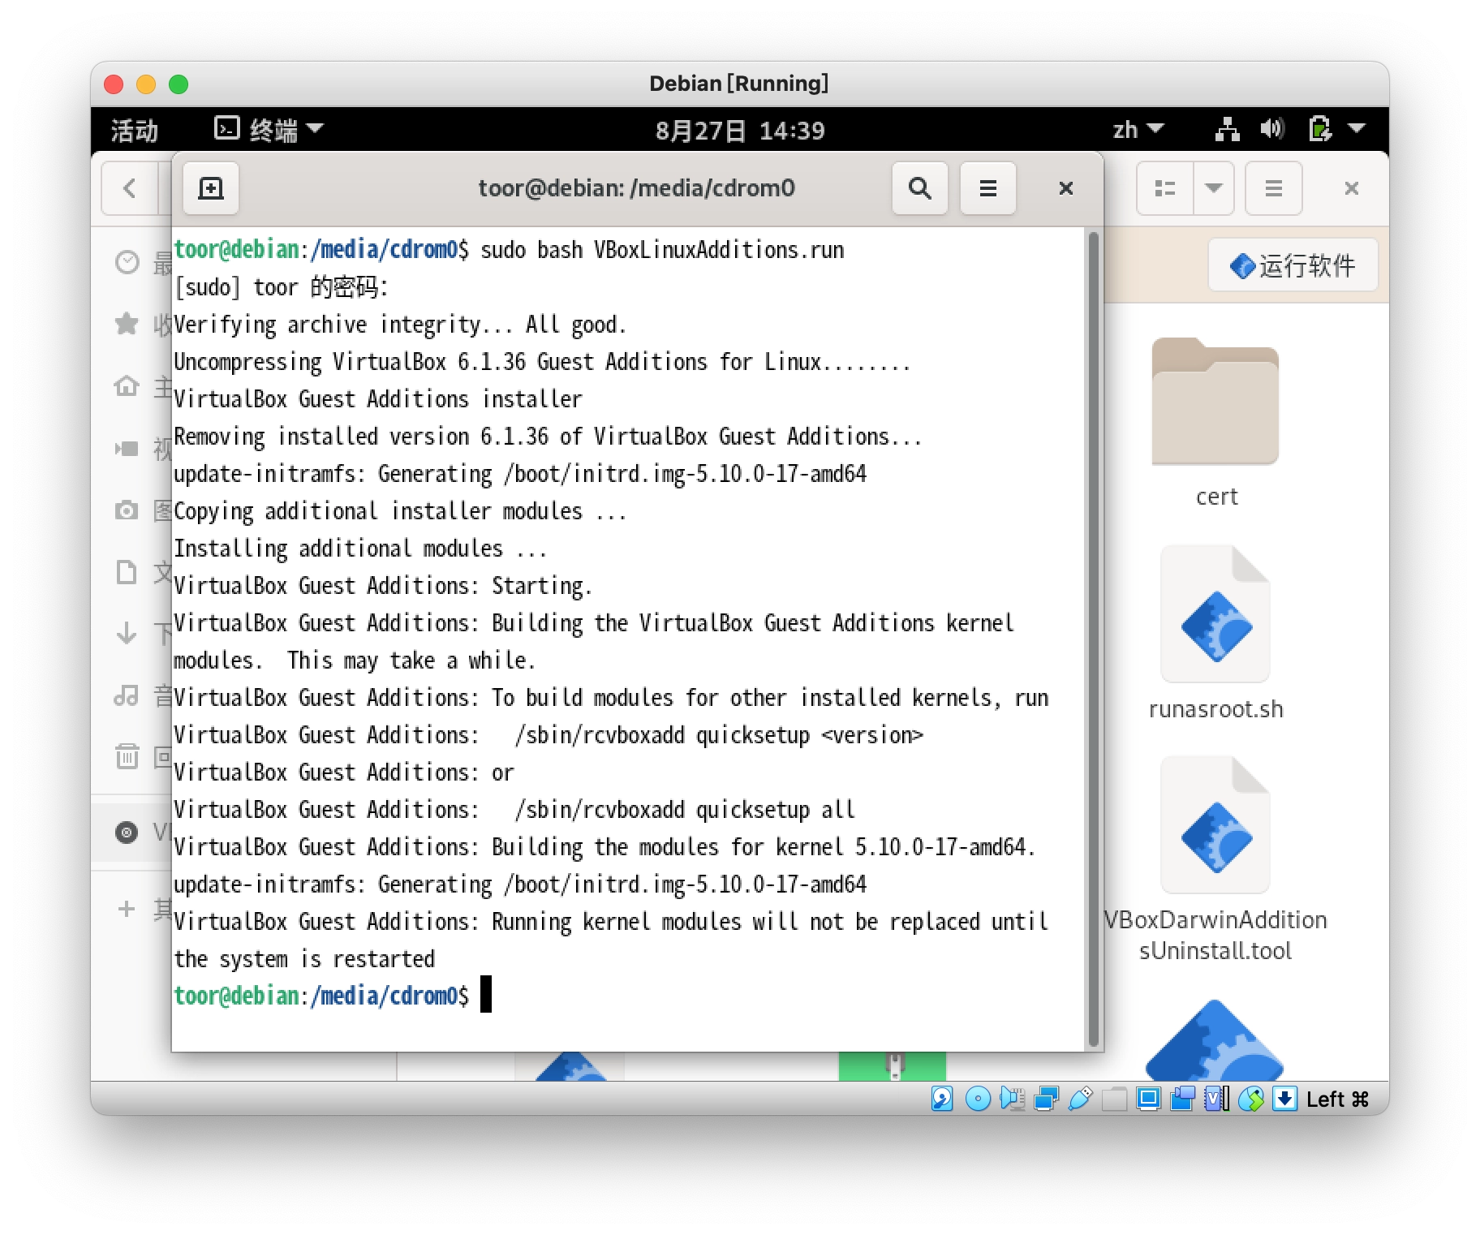
Task: Open the 活动 activities overview
Action: tap(135, 130)
